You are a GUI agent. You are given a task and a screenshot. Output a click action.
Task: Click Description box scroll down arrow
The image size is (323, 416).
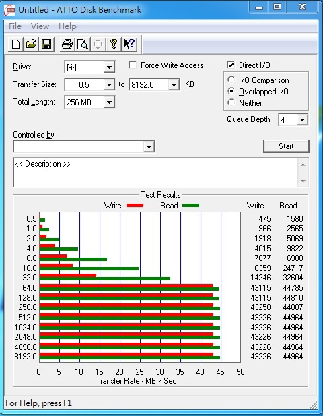(303, 181)
